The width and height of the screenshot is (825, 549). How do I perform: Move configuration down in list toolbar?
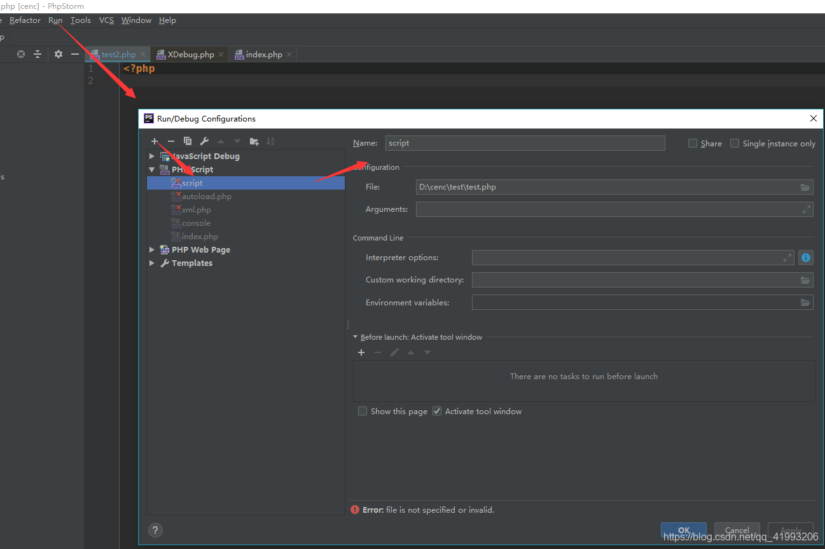click(x=237, y=141)
